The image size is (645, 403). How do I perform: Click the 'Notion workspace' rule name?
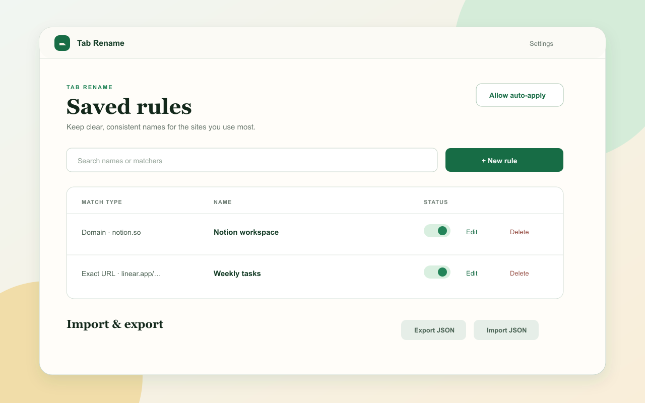[x=246, y=232]
